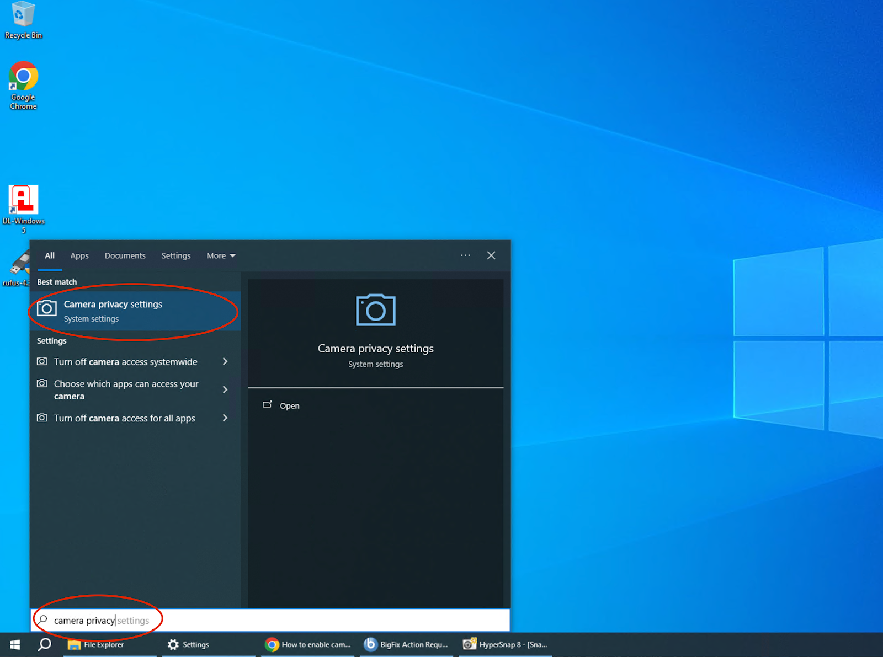Switch to the Settings search tab
The image size is (883, 657).
pos(176,256)
